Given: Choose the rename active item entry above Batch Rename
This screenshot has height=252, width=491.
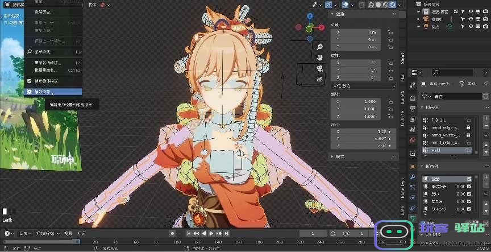Looking at the screenshot, I should [53, 63].
